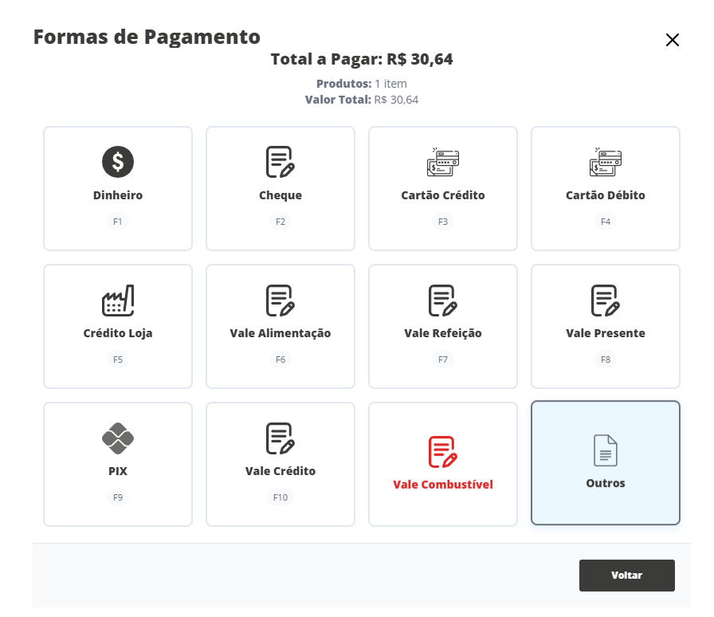The width and height of the screenshot is (714, 617).
Task: Pick the Cartão Débito card icon
Action: point(605,163)
